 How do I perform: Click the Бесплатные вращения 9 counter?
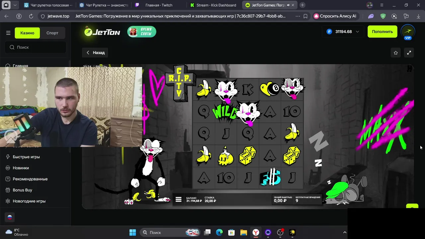click(308, 199)
